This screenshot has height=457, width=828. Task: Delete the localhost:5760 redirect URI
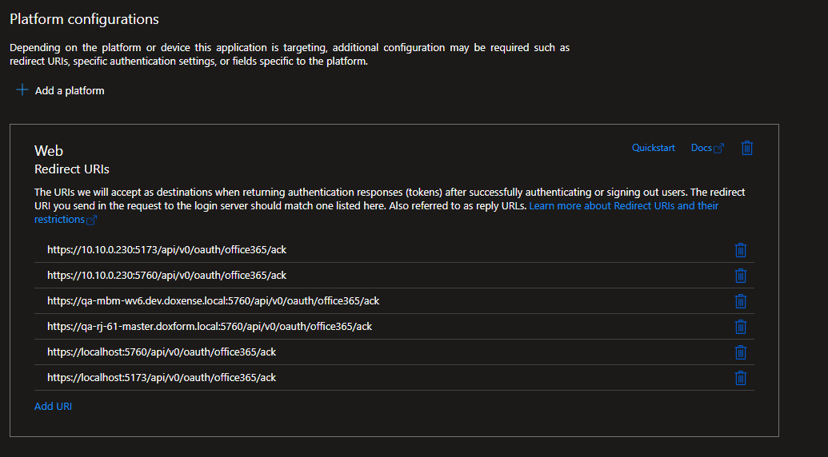(741, 352)
